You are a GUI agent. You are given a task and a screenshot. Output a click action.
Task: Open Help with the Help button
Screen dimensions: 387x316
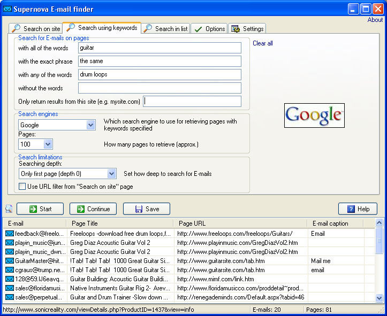coord(358,209)
